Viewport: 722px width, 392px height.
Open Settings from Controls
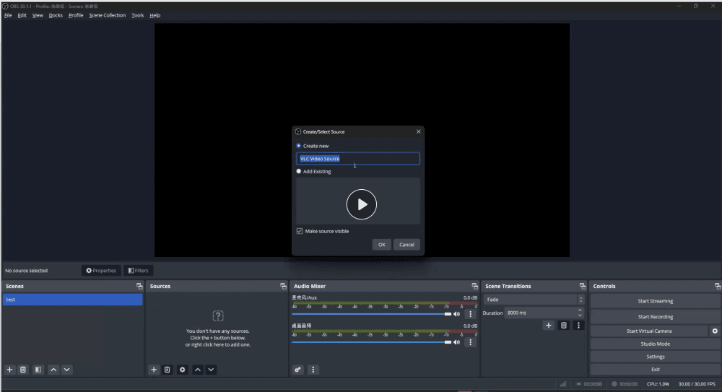(656, 357)
